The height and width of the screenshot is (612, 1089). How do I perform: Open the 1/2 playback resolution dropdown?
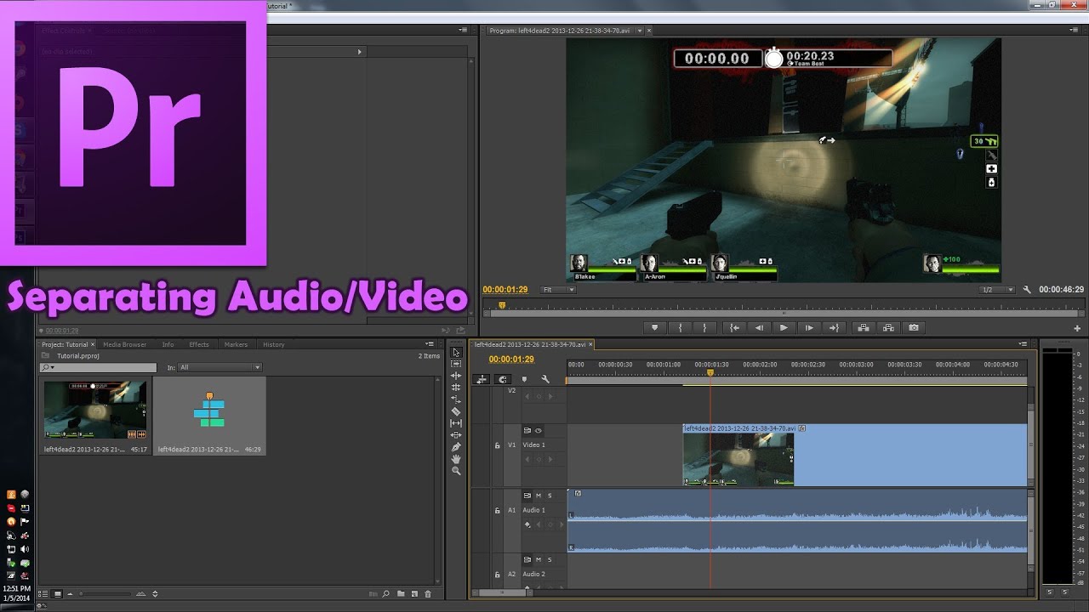pos(997,290)
